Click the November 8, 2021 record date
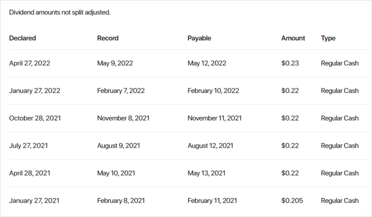This screenshot has height=217, width=372. (x=123, y=118)
